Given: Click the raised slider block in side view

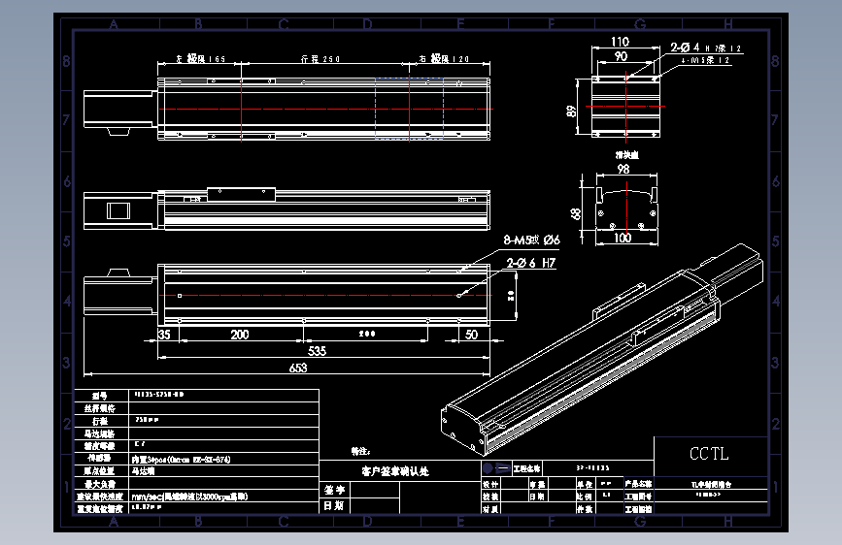Looking at the screenshot, I should click(241, 194).
